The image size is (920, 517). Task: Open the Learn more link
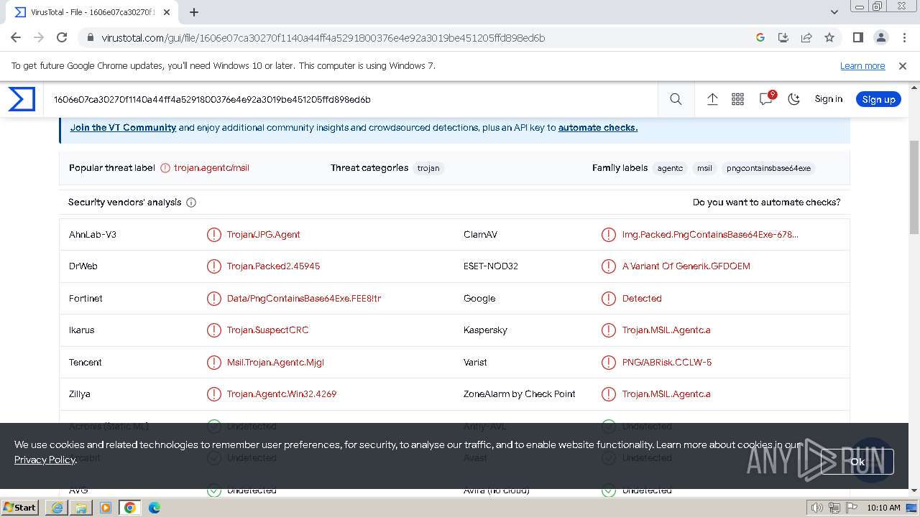(x=862, y=65)
